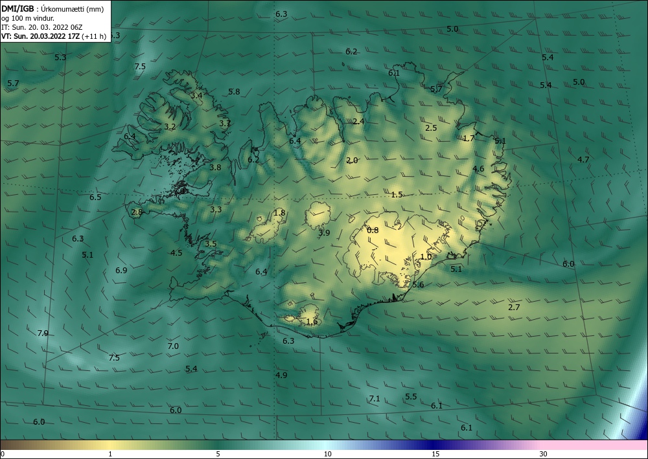Click the map value "5.5"
The width and height of the screenshot is (648, 459).
point(410,397)
